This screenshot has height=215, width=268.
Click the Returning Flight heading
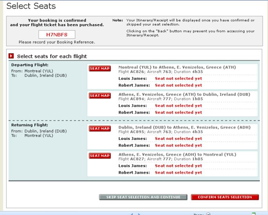point(30,125)
